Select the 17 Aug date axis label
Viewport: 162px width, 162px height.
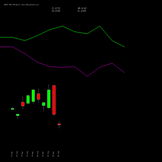(22, 154)
